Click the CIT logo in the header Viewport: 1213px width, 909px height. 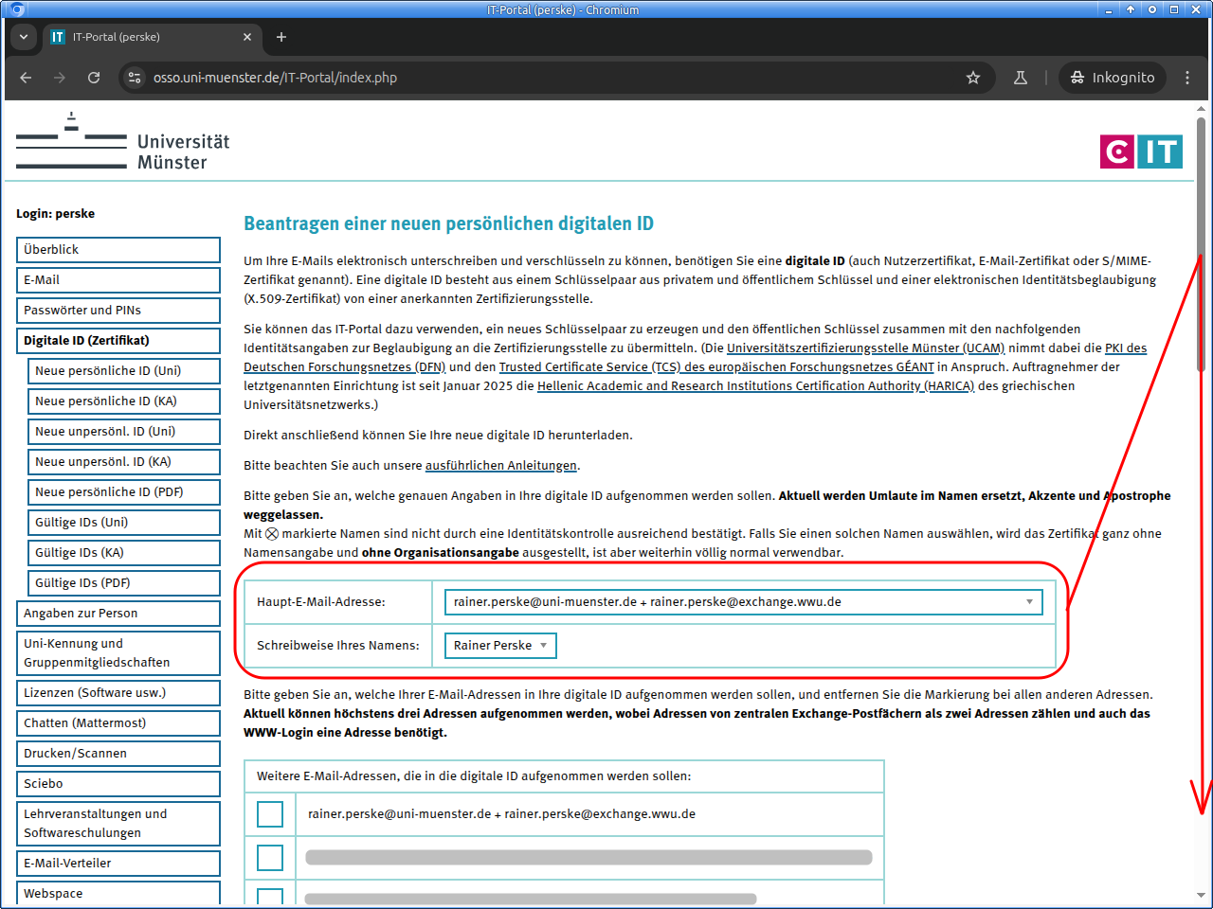(x=1141, y=151)
